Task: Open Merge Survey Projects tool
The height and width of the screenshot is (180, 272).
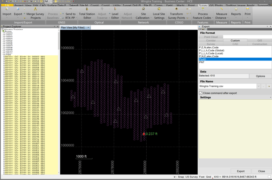Action: tap(35, 9)
